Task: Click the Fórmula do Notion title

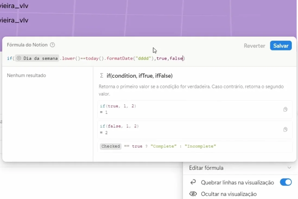Action: [x=27, y=45]
